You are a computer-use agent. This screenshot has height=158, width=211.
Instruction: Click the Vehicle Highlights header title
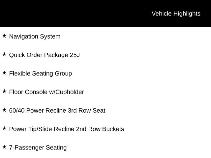[176, 14]
